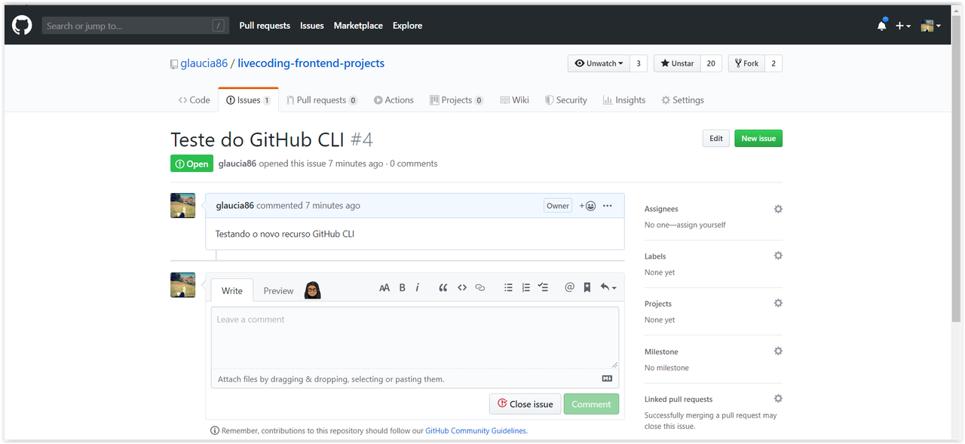This screenshot has height=444, width=965.
Task: Add a bulleted list
Action: [x=508, y=288]
